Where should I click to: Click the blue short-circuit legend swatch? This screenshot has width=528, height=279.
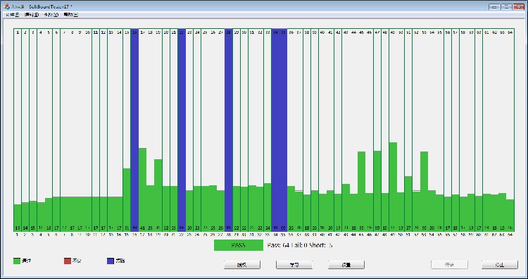(x=111, y=261)
